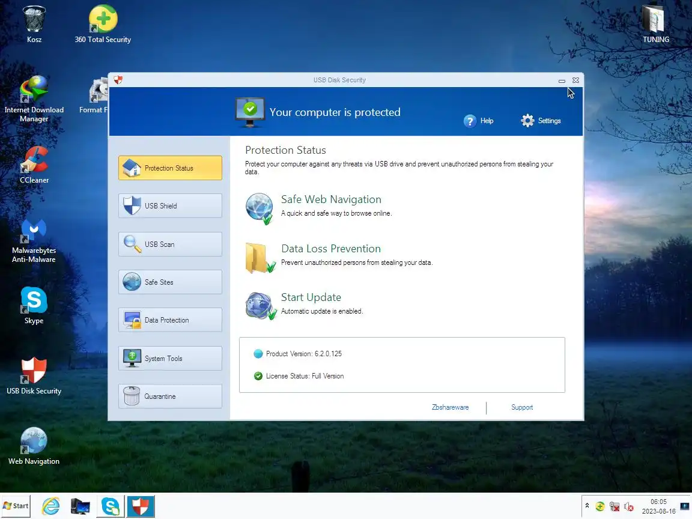Image resolution: width=692 pixels, height=519 pixels.
Task: Click the muted volume tray icon
Action: (x=629, y=506)
